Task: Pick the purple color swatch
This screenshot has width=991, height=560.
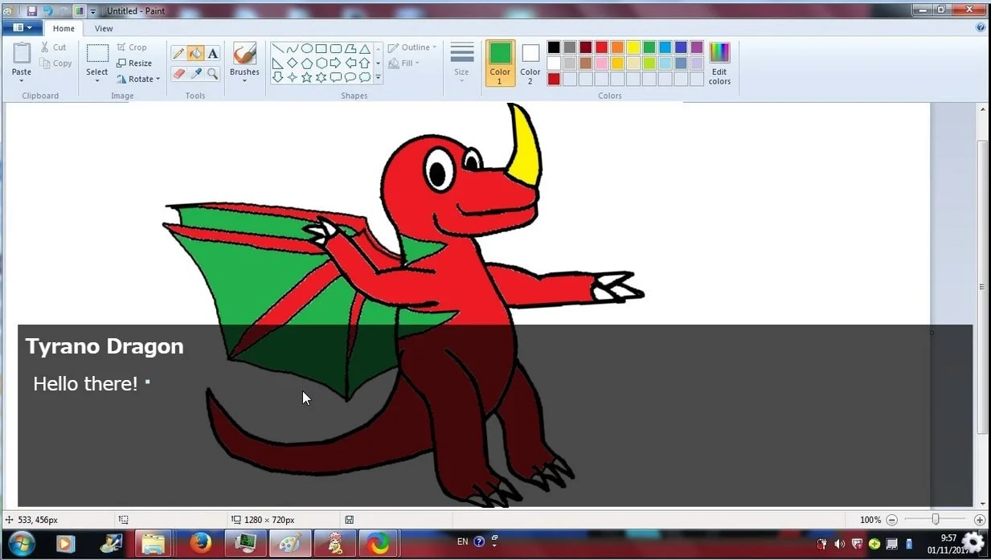Action: tap(697, 47)
